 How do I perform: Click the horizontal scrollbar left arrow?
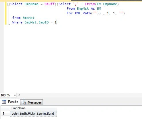[x=19, y=95]
